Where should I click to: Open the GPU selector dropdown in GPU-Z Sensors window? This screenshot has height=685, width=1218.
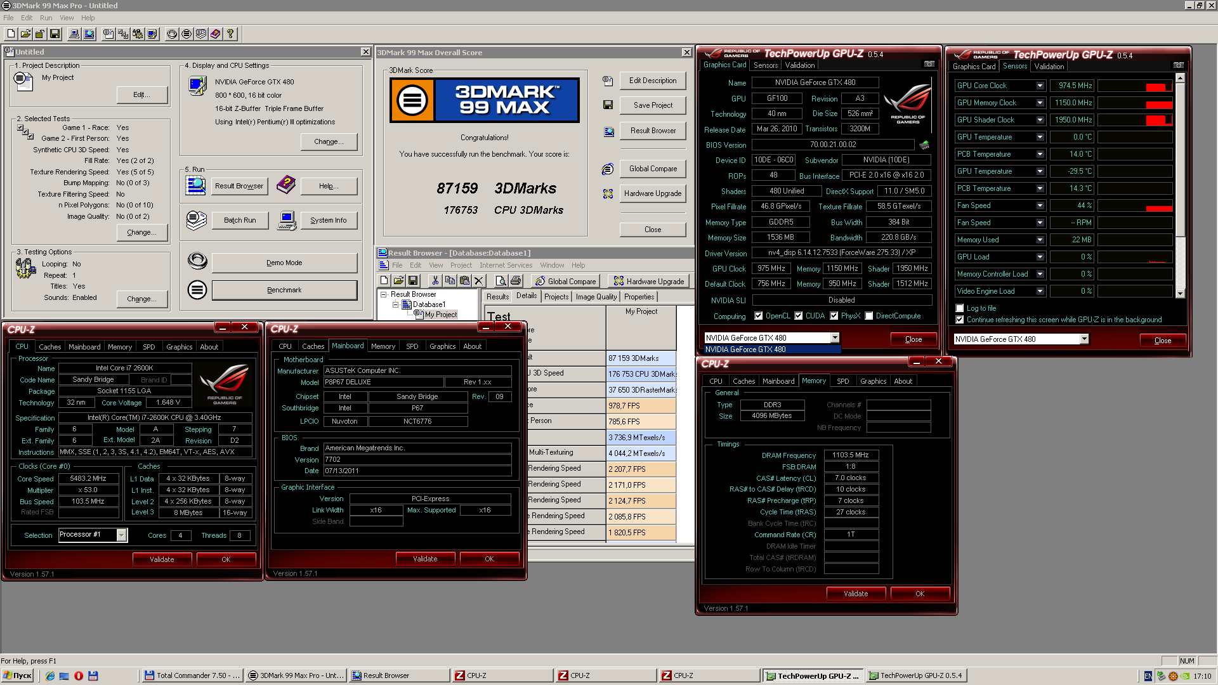1084,339
